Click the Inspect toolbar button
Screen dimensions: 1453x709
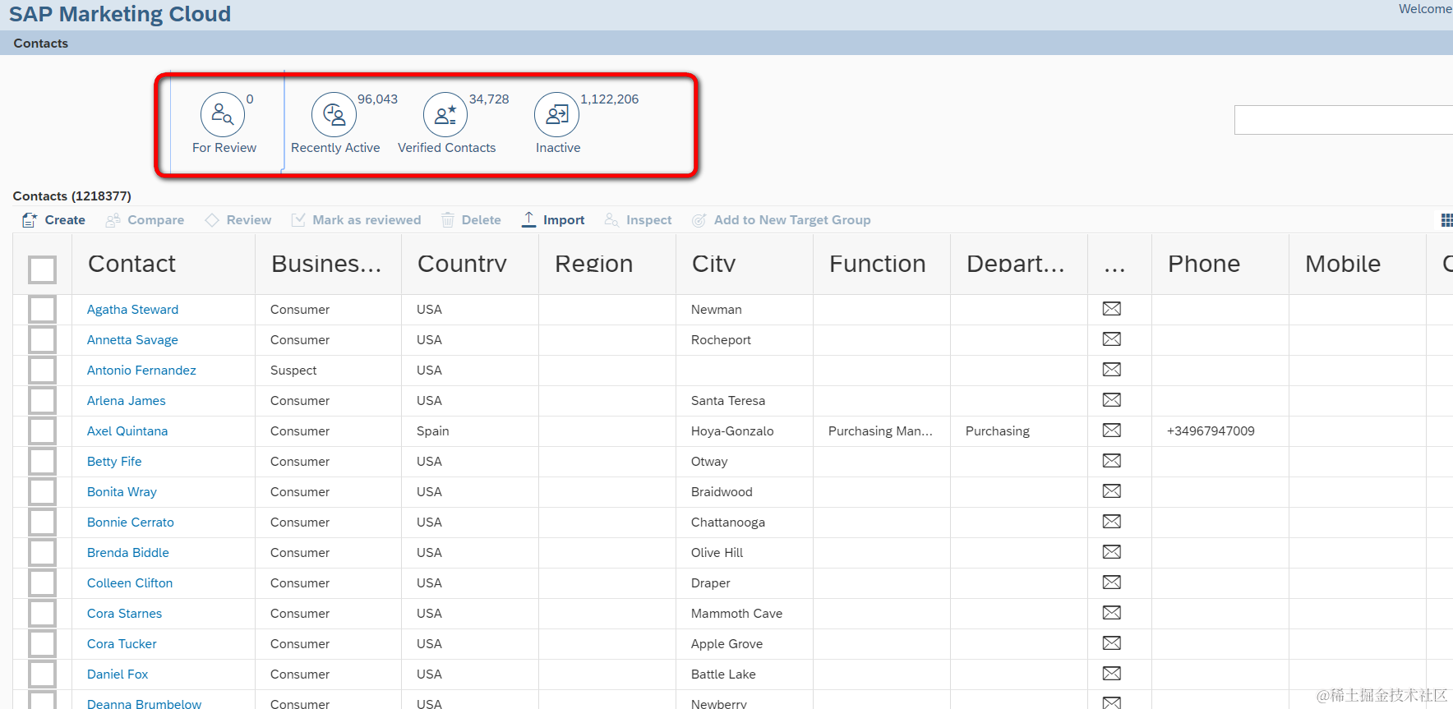[638, 220]
